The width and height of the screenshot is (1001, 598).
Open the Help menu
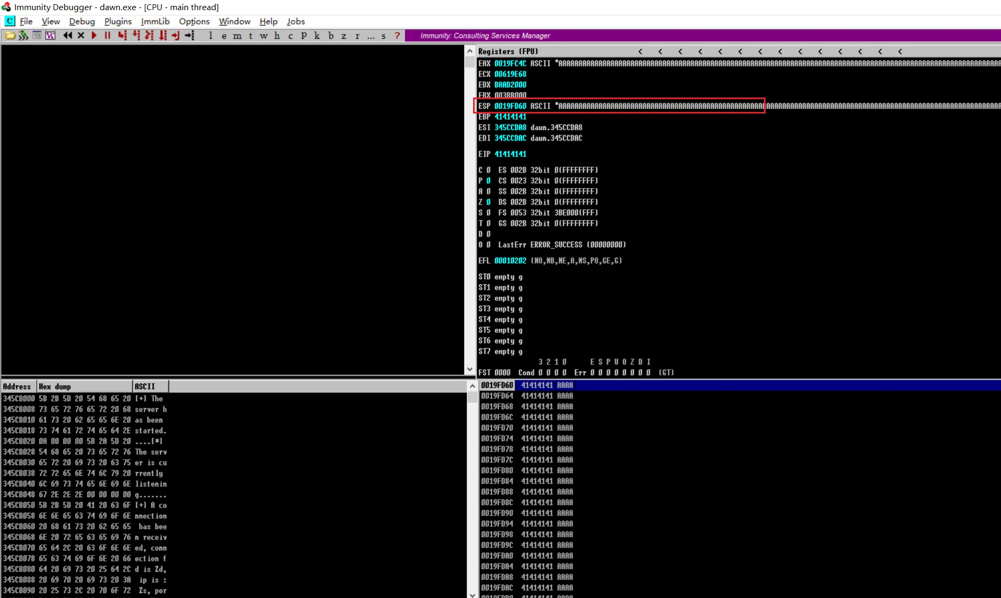[x=268, y=21]
